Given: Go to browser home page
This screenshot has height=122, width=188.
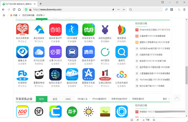Looking at the screenshot, I should coord(19,10).
